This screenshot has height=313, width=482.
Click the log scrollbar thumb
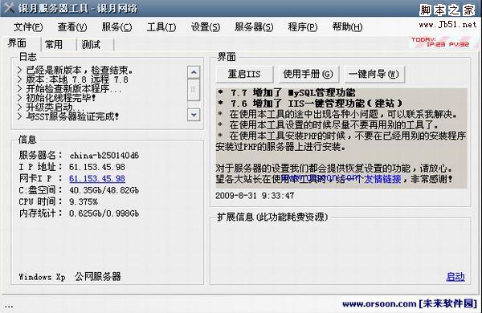[194, 89]
